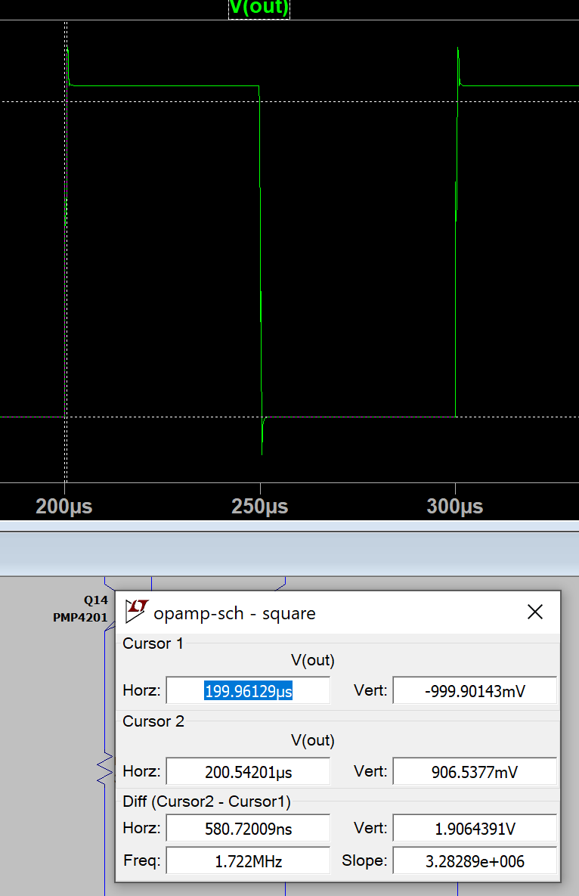This screenshot has width=579, height=896.
Task: Edit Cursor 2 Horz field 200.54201µs
Action: (x=249, y=771)
